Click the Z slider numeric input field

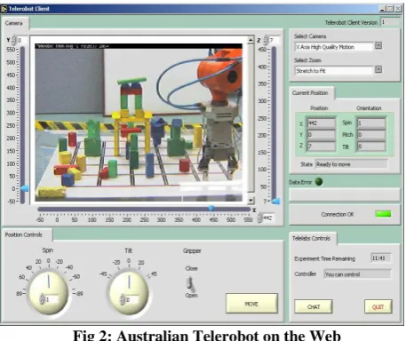tap(275, 40)
